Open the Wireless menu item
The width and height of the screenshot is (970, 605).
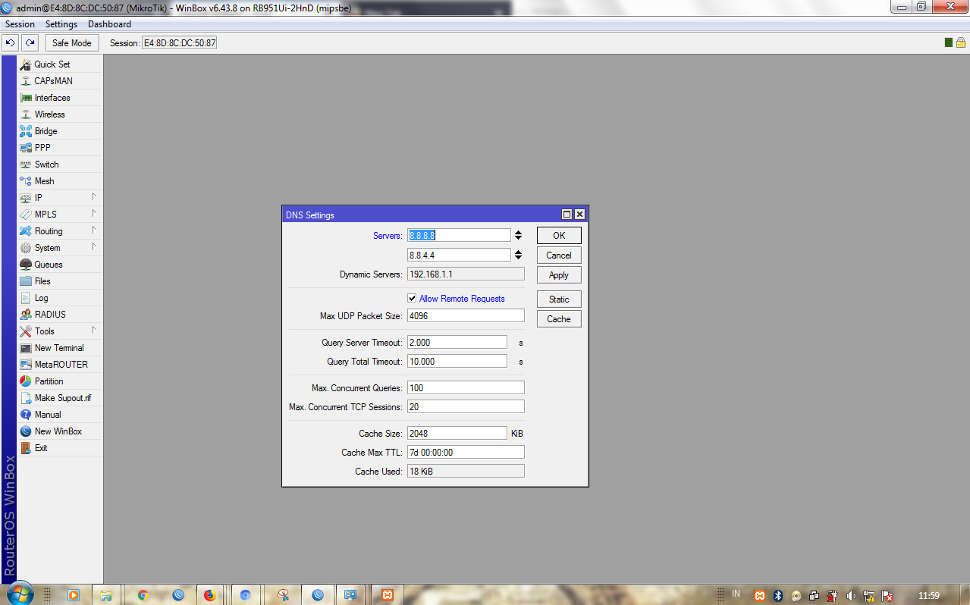point(60,114)
